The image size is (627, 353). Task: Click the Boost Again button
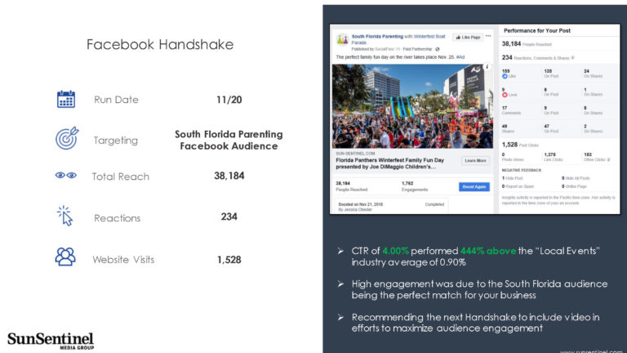474,187
